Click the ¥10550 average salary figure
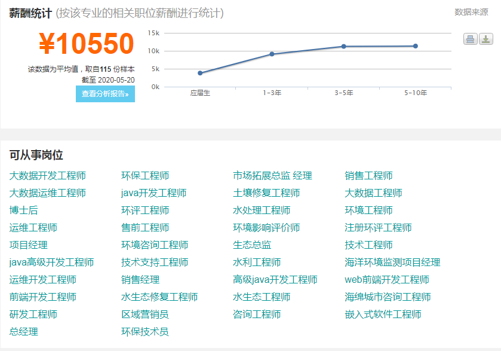Viewport: 501px width, 351px height. [86, 43]
